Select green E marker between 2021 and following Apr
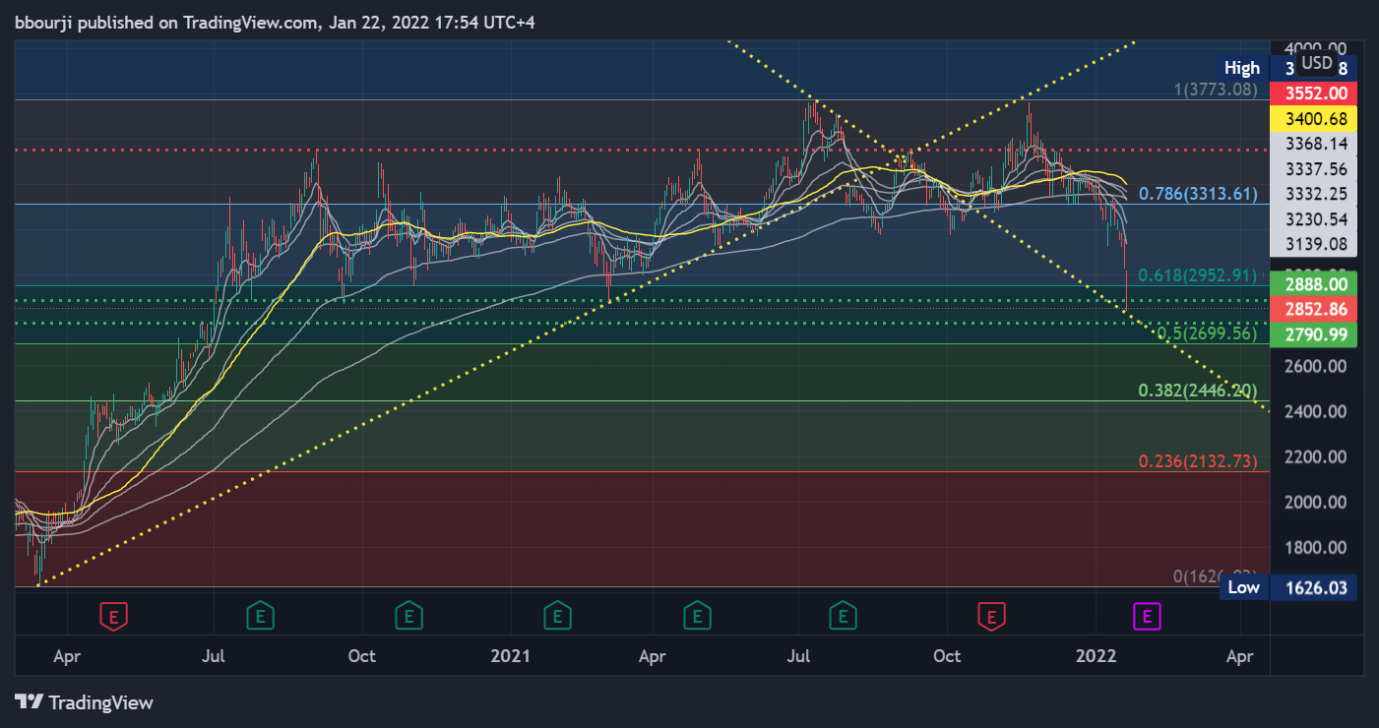The width and height of the screenshot is (1379, 728). (557, 617)
